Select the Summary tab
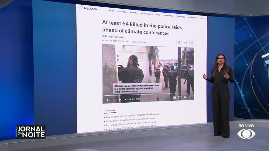 110,110
